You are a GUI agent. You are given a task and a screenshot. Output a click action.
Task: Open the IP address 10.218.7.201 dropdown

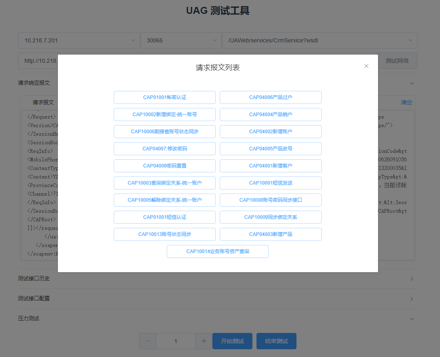79,40
